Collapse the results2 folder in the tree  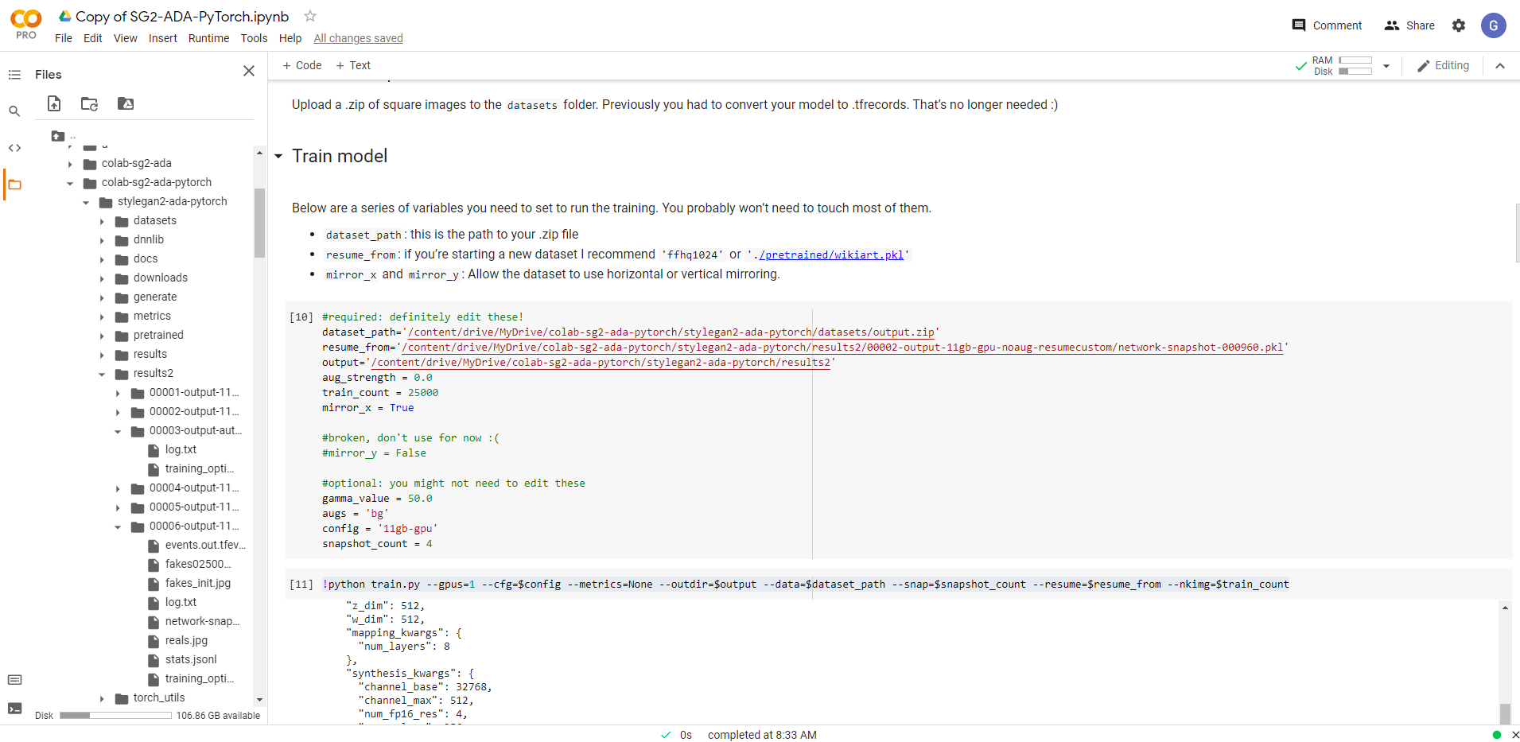click(x=101, y=373)
